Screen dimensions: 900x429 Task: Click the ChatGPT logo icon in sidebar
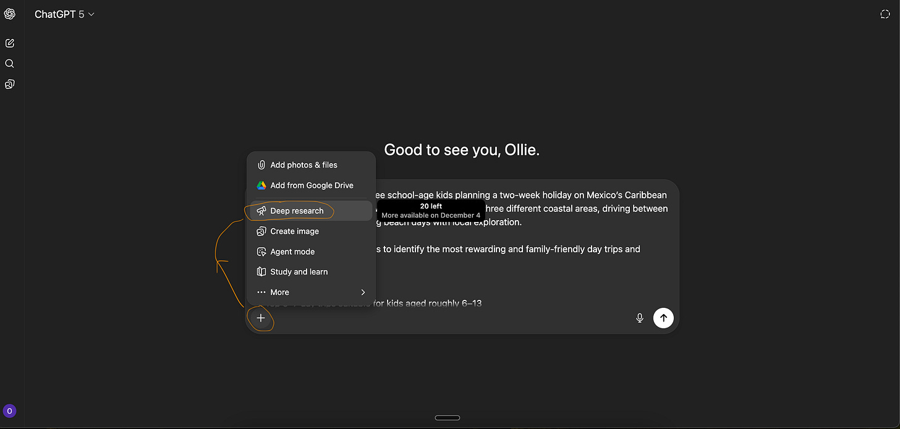coord(10,14)
